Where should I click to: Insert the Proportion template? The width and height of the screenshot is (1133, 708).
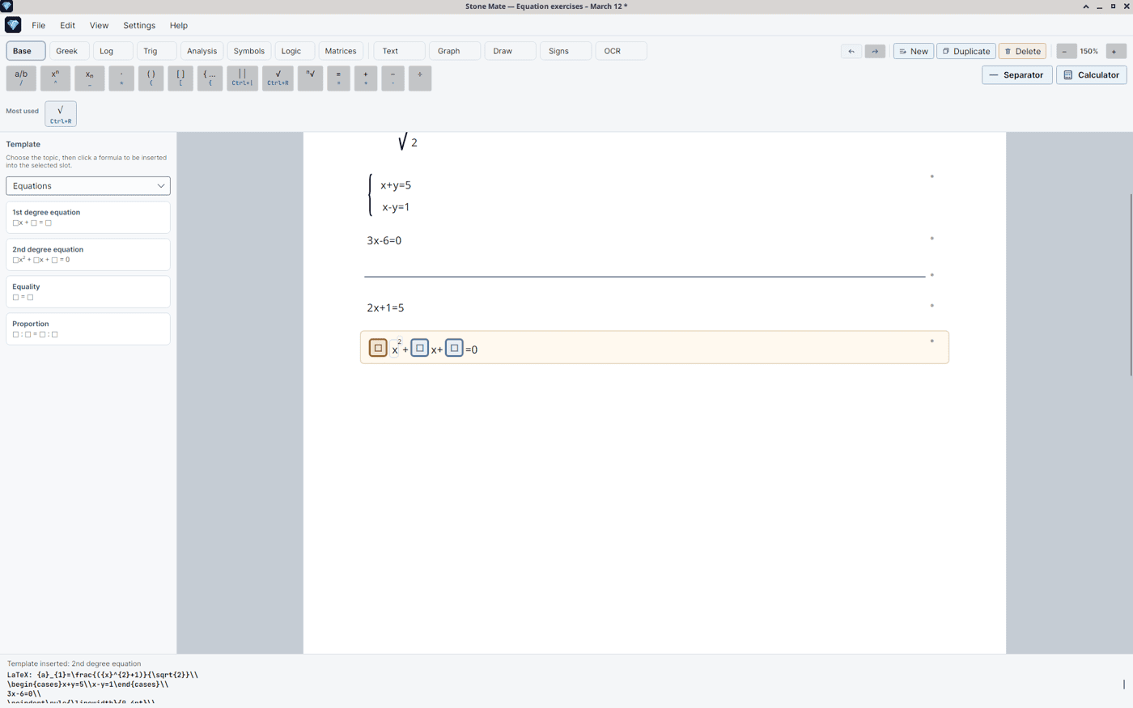[88, 329]
